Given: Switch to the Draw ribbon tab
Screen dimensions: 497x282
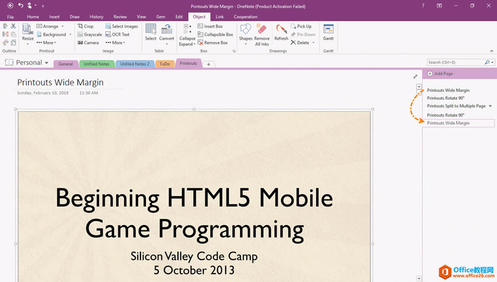Looking at the screenshot, I should point(75,17).
